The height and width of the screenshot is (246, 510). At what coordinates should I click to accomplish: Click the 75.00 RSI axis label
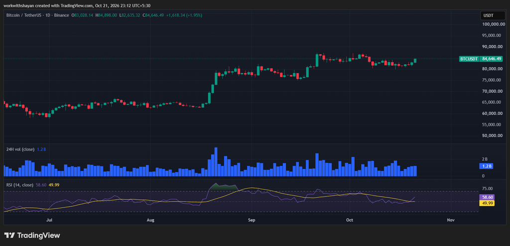[x=487, y=188]
